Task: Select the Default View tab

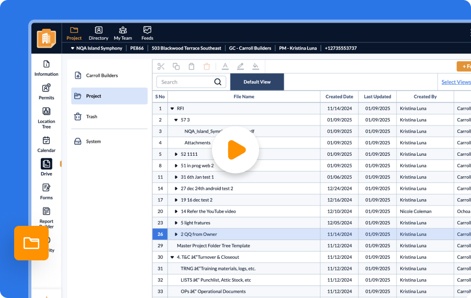Action: (257, 82)
